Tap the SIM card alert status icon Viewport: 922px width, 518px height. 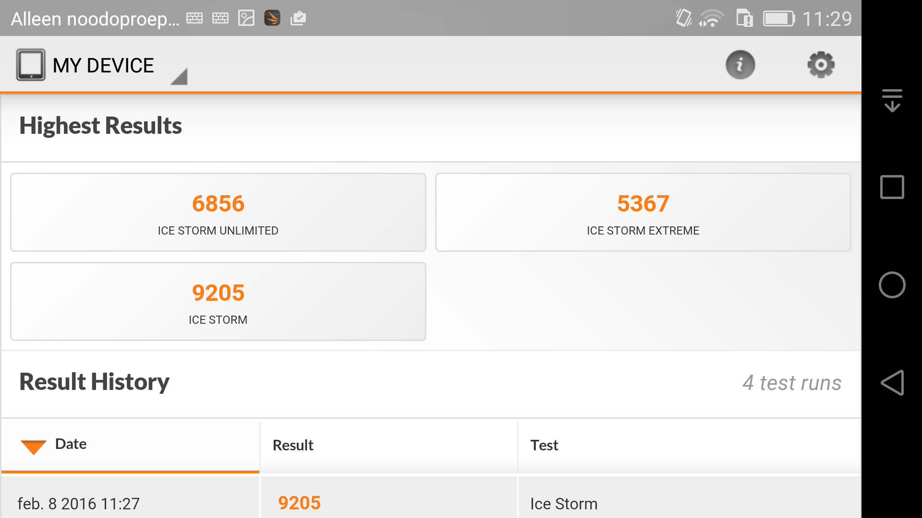coord(744,18)
